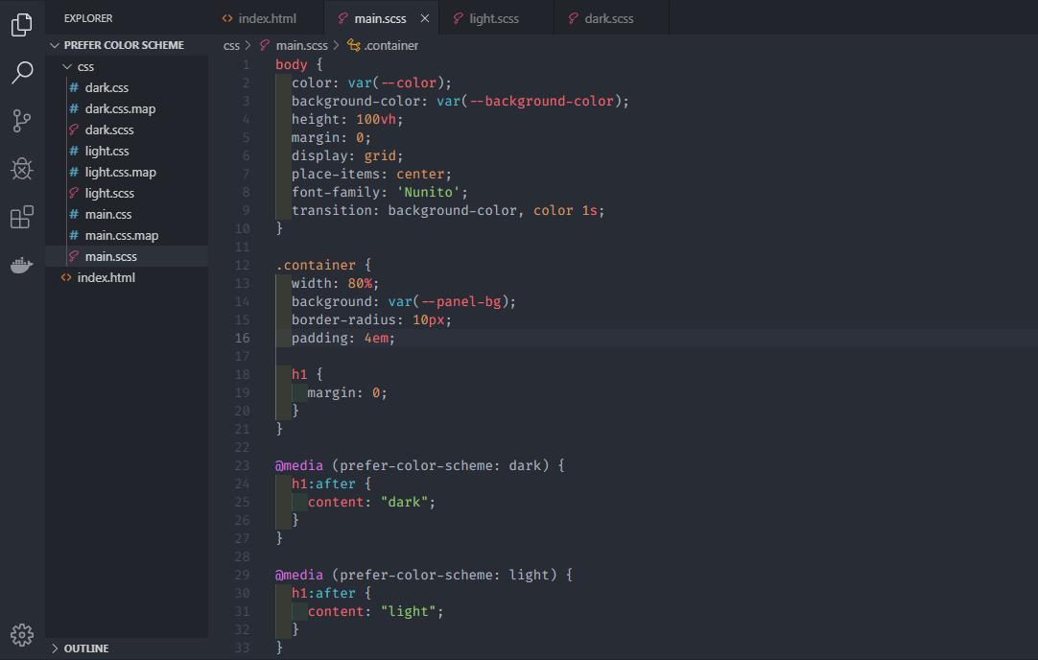Viewport: 1038px width, 660px height.
Task: Open light.css.map in the file tree
Action: (x=127, y=172)
